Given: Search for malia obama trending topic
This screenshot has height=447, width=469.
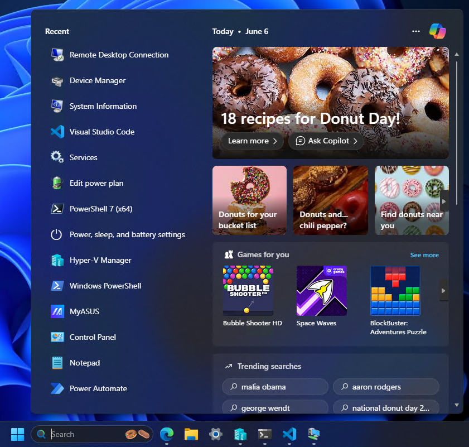Looking at the screenshot, I should (x=275, y=387).
